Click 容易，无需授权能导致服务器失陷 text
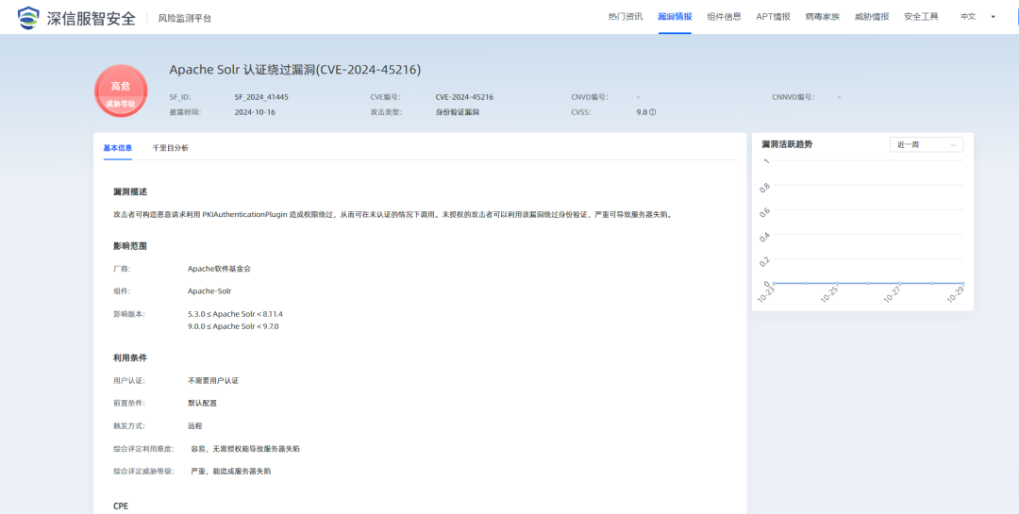The height and width of the screenshot is (514, 1019). [x=245, y=449]
